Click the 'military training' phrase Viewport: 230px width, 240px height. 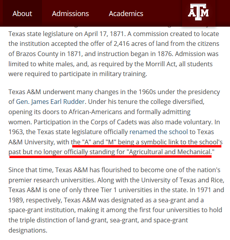pos(123,74)
